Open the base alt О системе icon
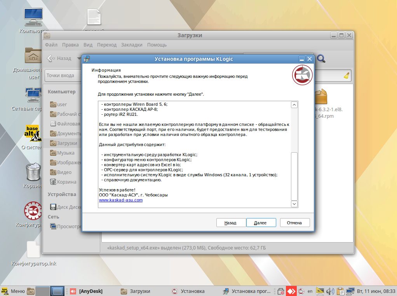397x296 pixels. click(33, 134)
